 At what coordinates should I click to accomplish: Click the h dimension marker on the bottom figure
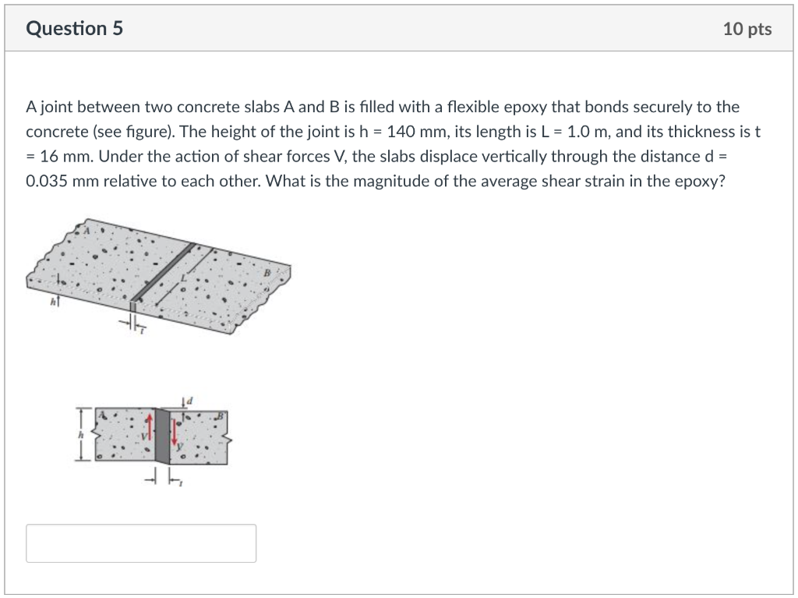[x=80, y=433]
